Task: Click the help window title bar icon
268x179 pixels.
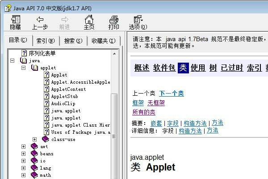Action: (x=8, y=8)
